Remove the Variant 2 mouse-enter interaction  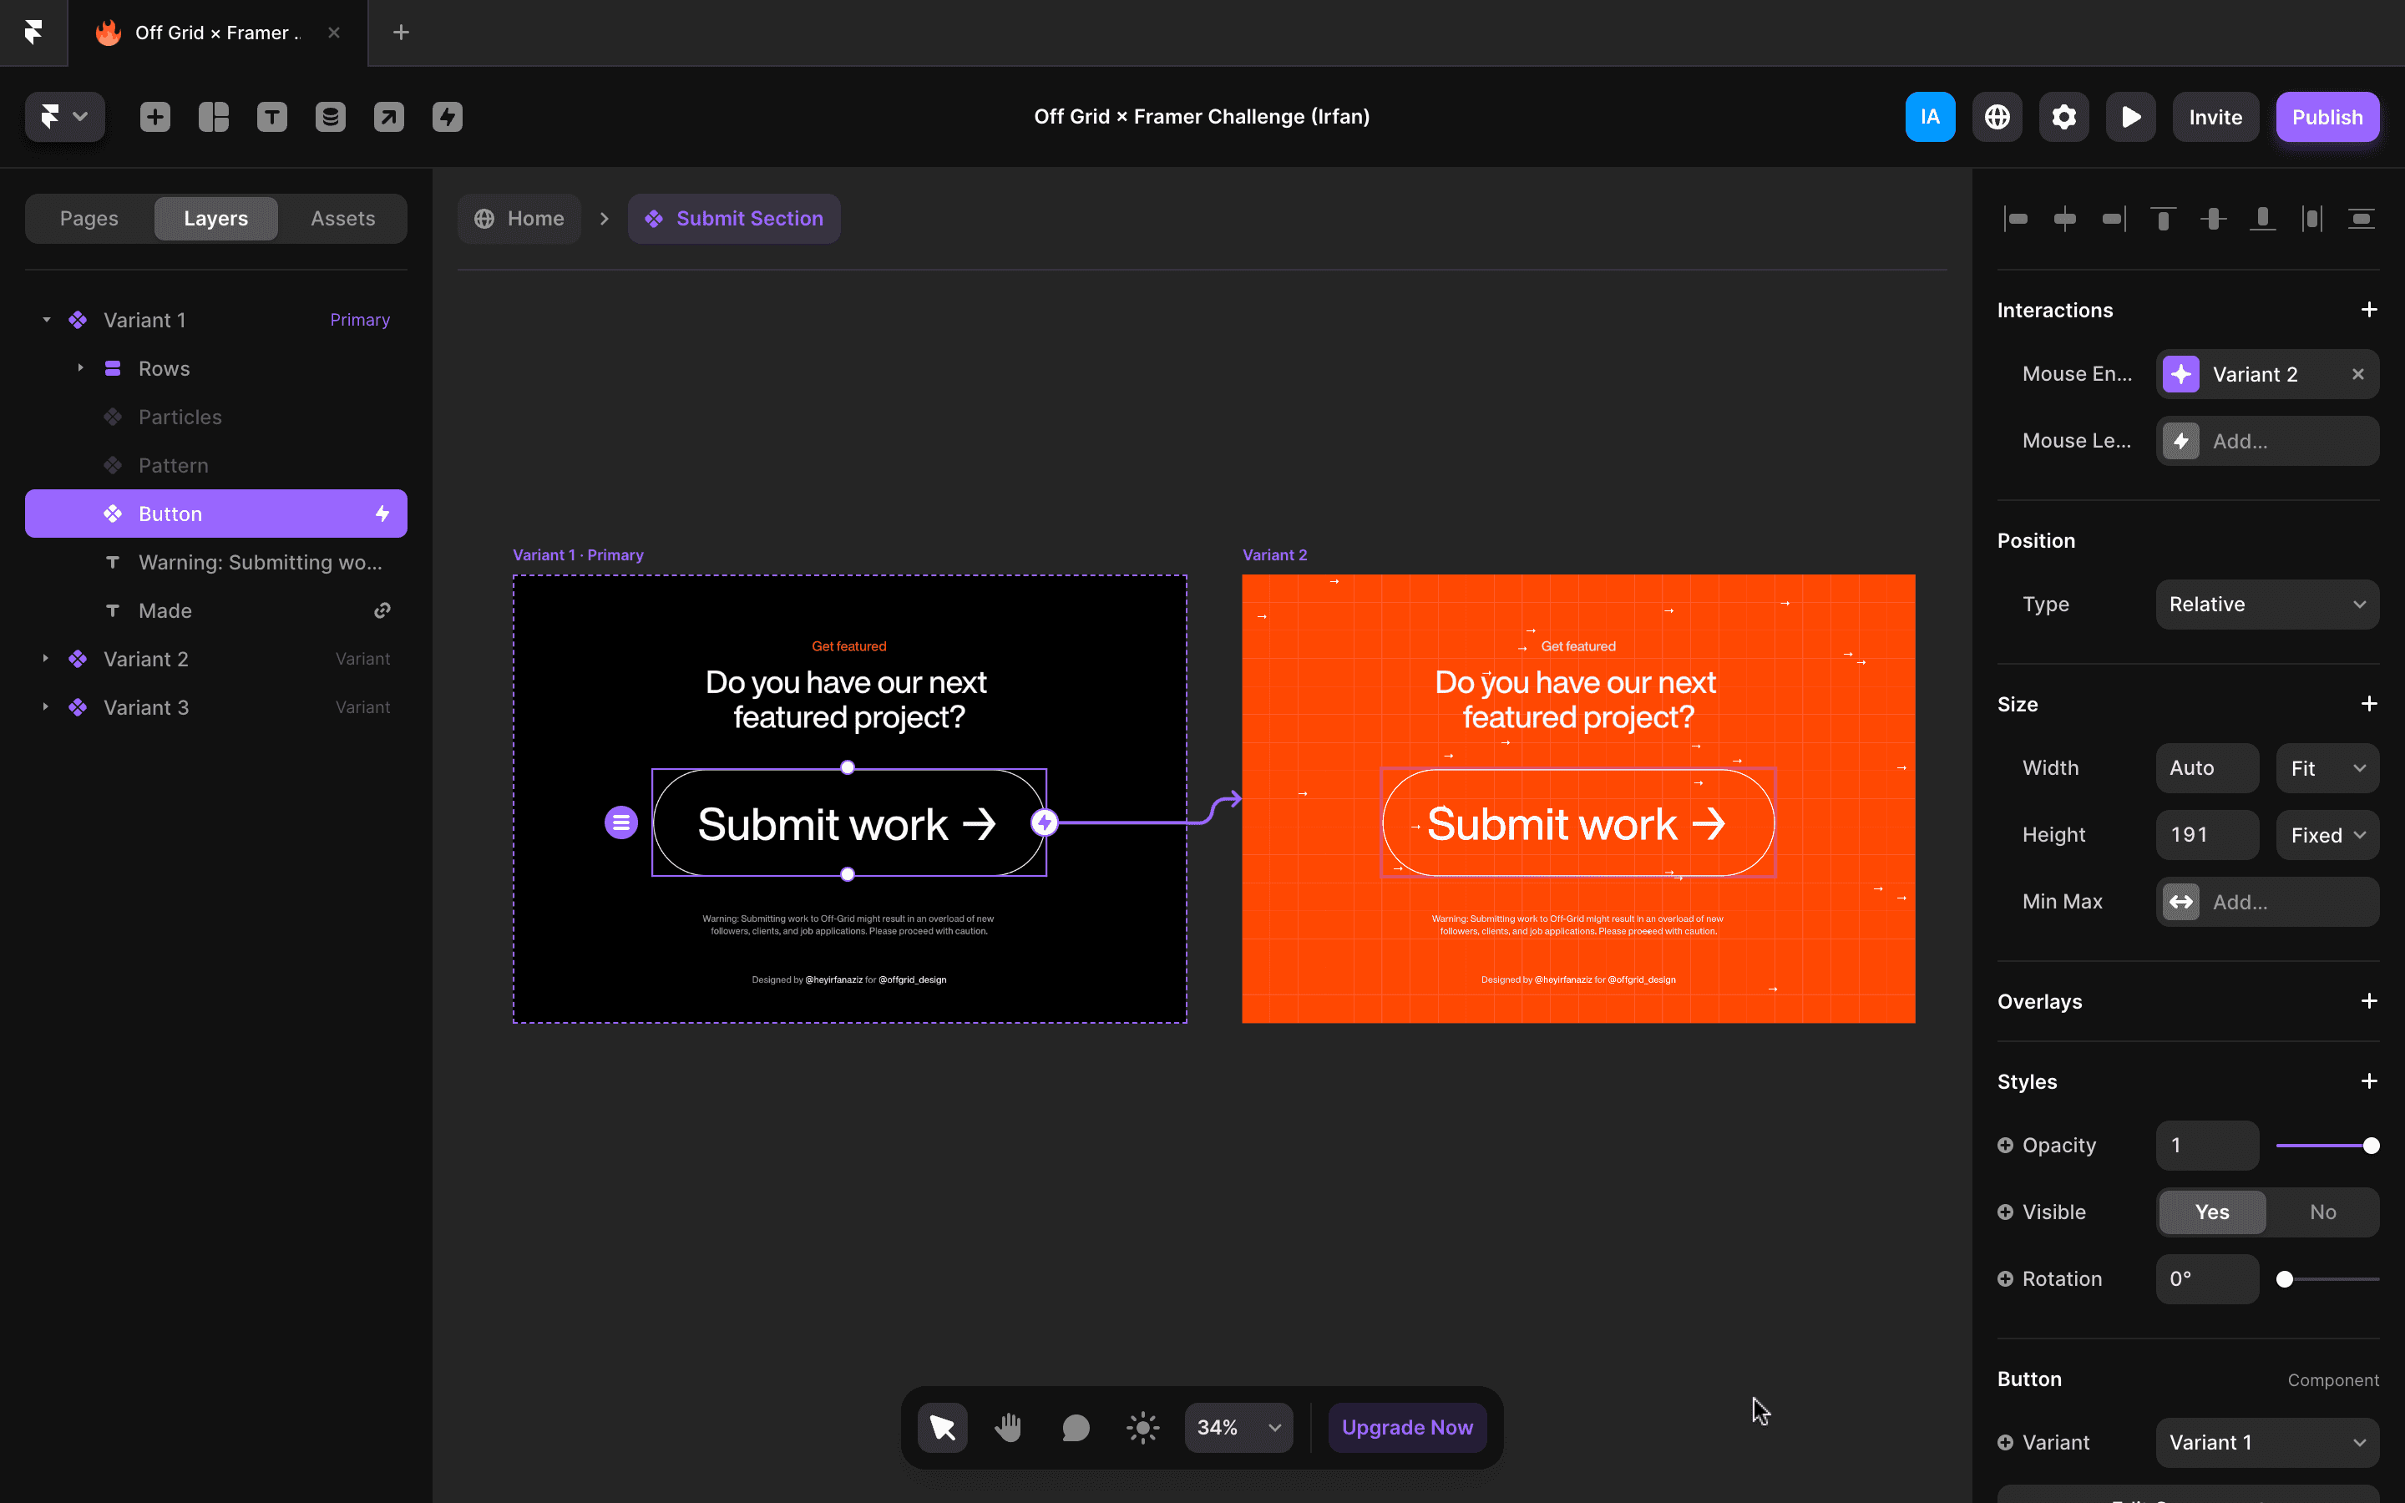2357,375
